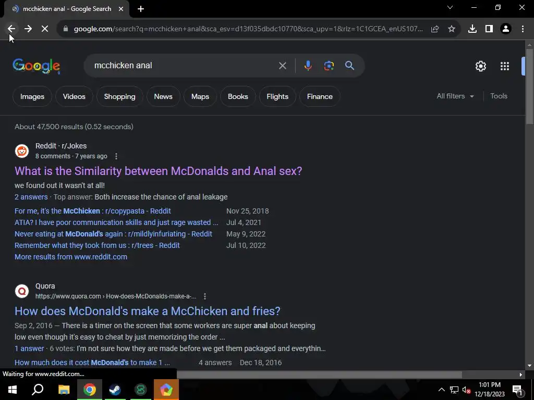Open Windows taskbar search

click(x=38, y=390)
